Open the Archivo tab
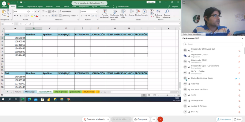The height and width of the screenshot is (122, 245). click(x=4, y=6)
